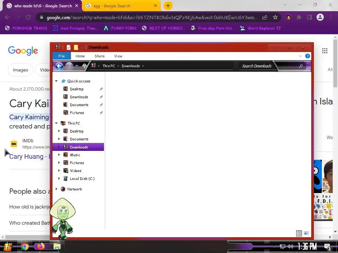The image size is (338, 253).
Task: Collapse the Quick access tree node
Action: [x=56, y=81]
